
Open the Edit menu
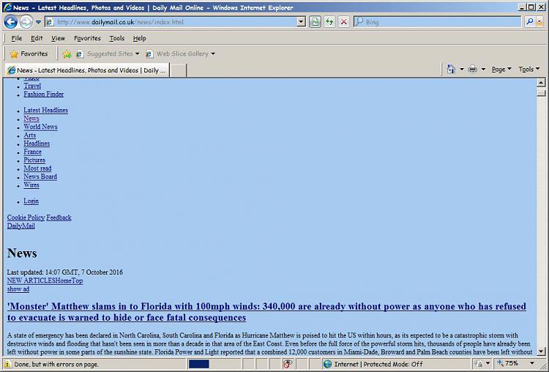37,38
